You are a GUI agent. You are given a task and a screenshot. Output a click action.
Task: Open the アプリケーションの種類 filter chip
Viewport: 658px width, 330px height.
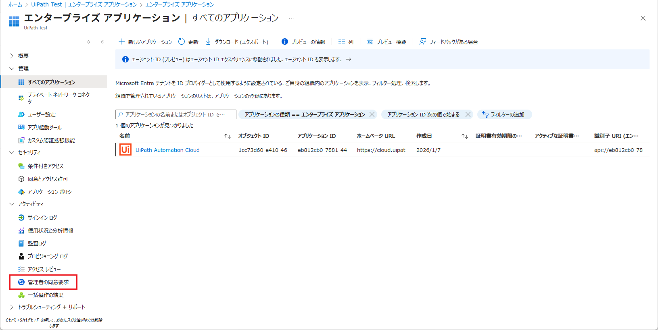(x=305, y=114)
